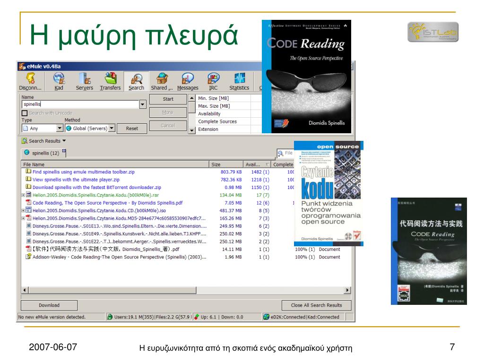Click the Download button
Viewport: 484px width, 363px height.
(49, 305)
